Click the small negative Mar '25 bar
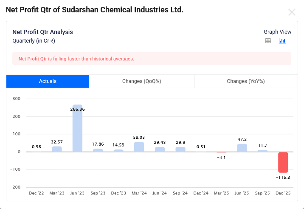 (222, 152)
